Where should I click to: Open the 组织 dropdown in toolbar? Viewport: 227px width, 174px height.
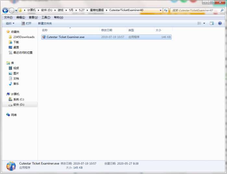[10, 23]
